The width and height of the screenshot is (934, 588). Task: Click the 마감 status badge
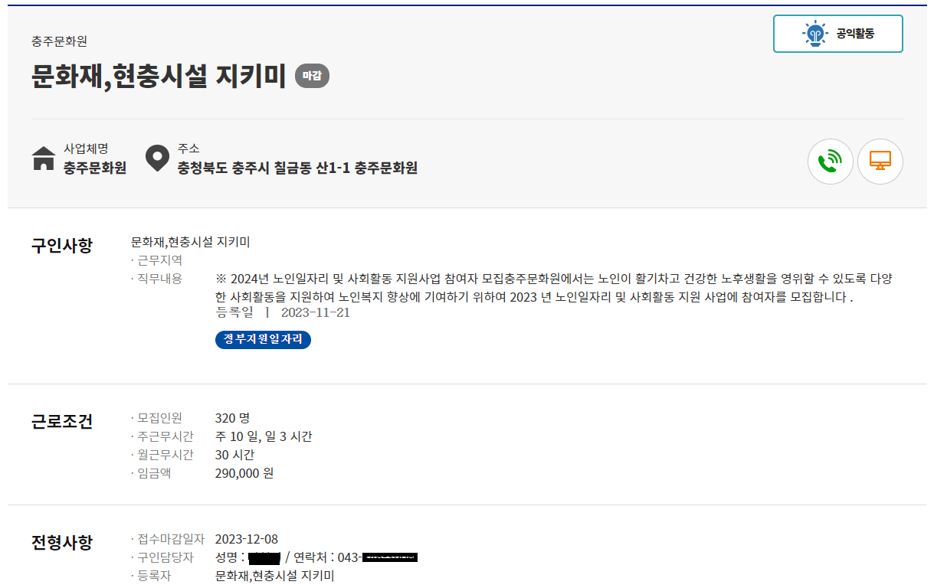coord(312,76)
